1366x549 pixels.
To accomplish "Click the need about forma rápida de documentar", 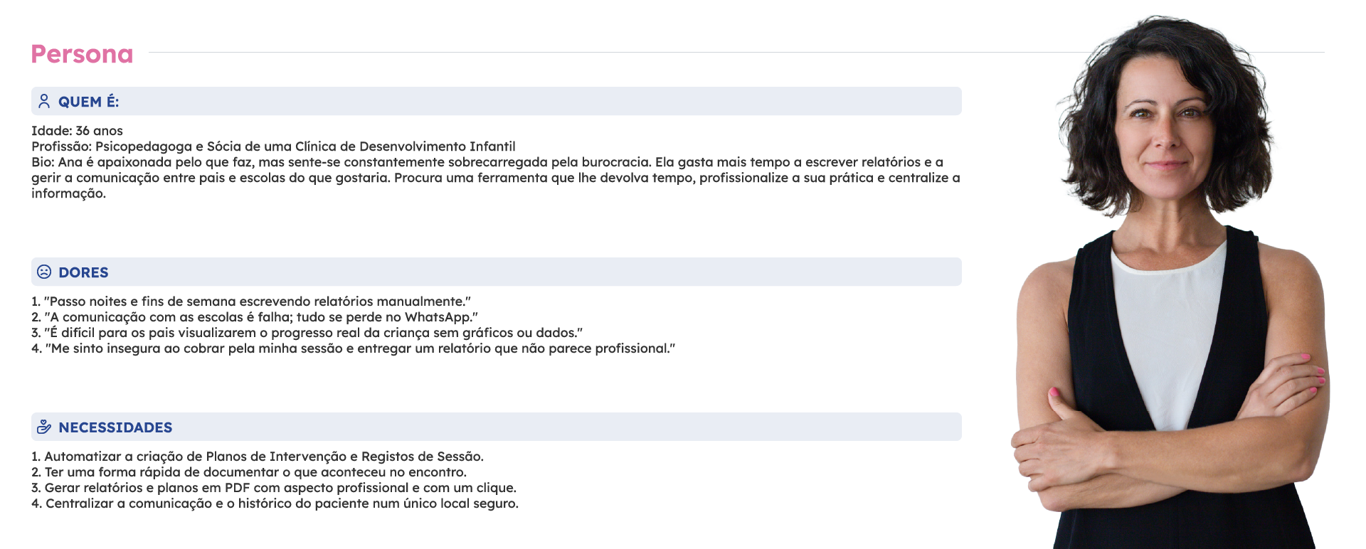I will coord(249,472).
